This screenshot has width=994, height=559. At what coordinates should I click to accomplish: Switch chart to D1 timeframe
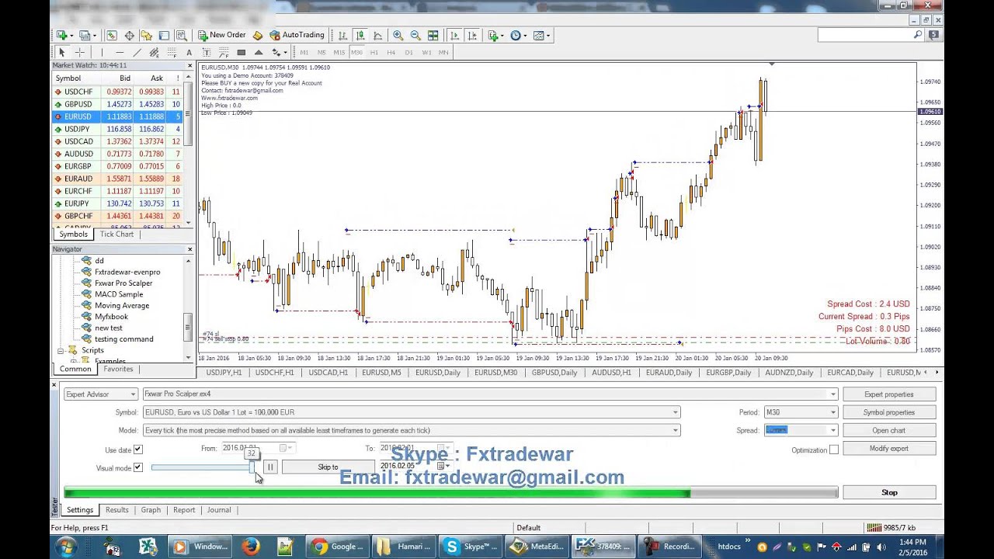click(408, 52)
